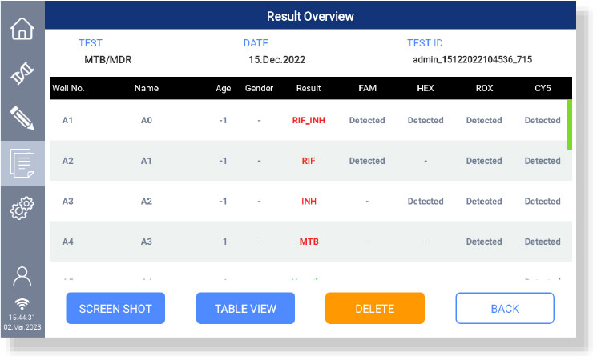Click the clock and date display
Screen dimensions: 597x360
22,322
